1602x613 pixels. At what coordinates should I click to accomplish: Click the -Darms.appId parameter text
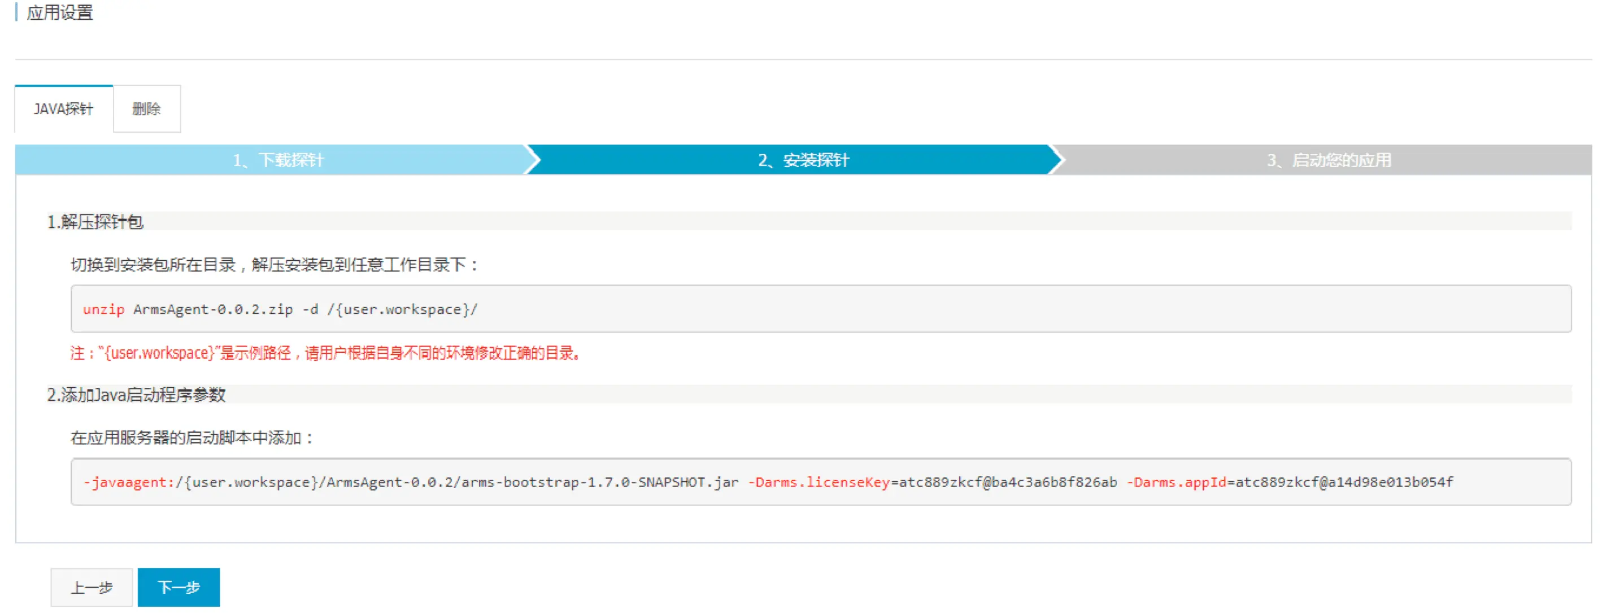[x=1177, y=482]
